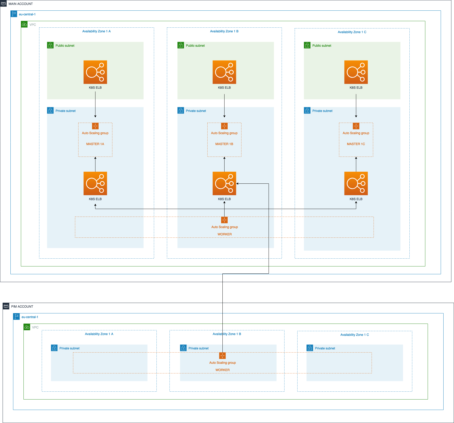Viewport: 454px width, 423px height.
Task: Click the Private subnet lock icon in Zone 1C
Action: click(307, 111)
